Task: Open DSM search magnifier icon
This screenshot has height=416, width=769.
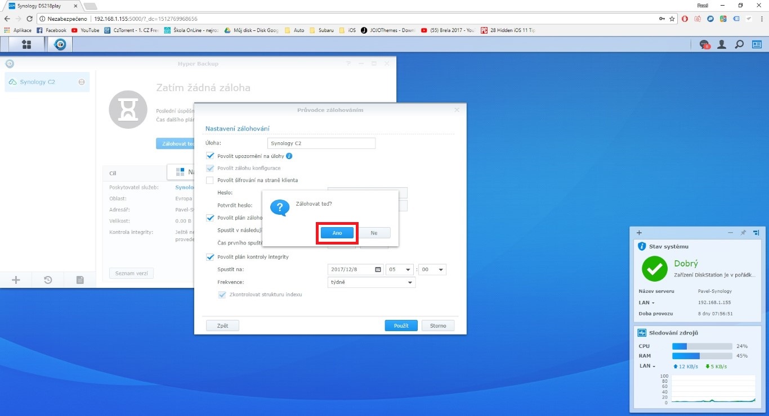Action: (x=739, y=44)
